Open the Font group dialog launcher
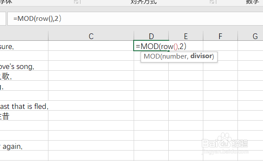 [76, 2]
